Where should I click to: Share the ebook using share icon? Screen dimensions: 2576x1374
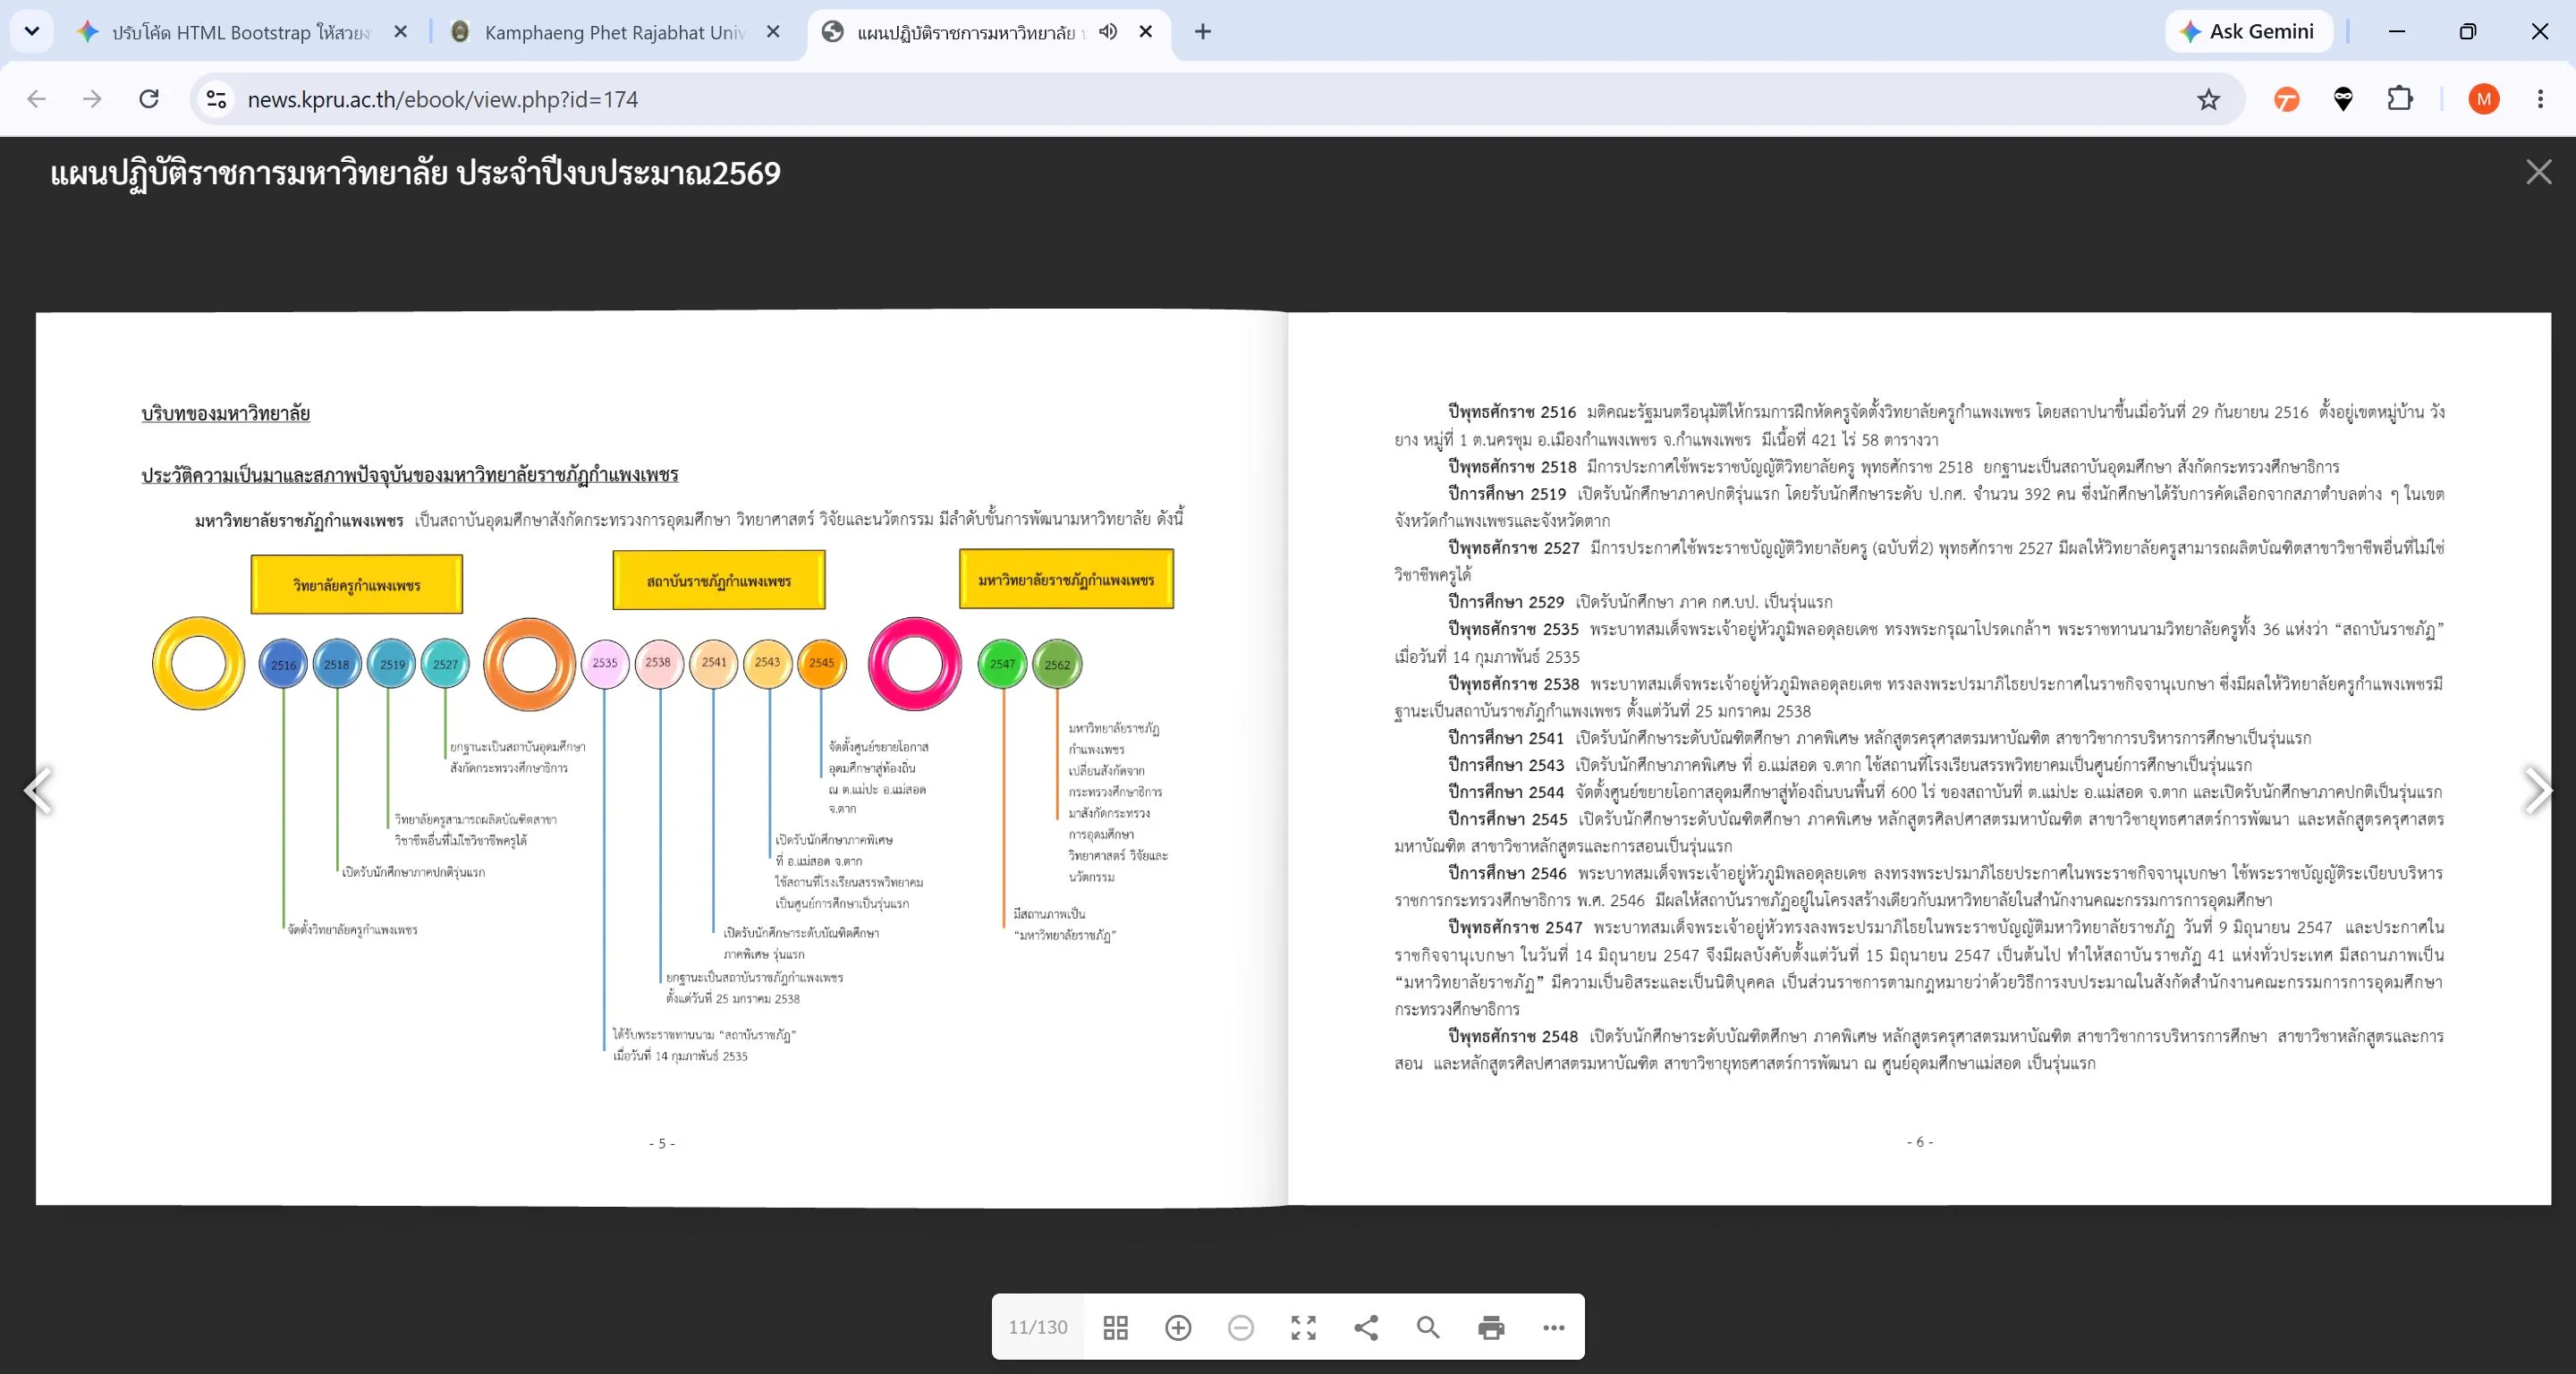pos(1366,1327)
